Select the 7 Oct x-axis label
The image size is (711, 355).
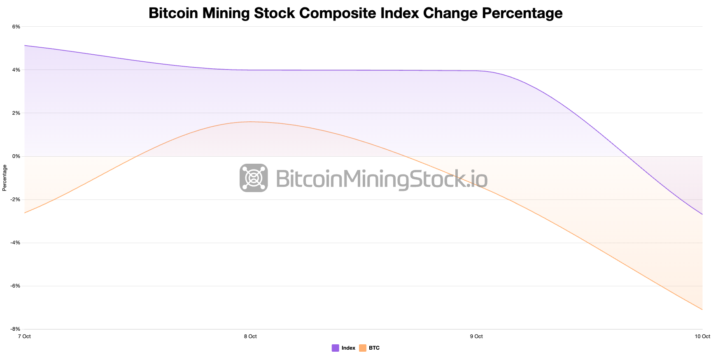coord(24,336)
